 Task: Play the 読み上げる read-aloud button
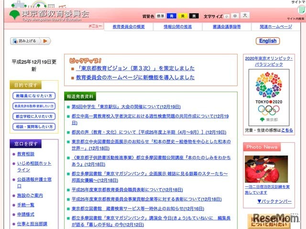[x=45, y=41]
